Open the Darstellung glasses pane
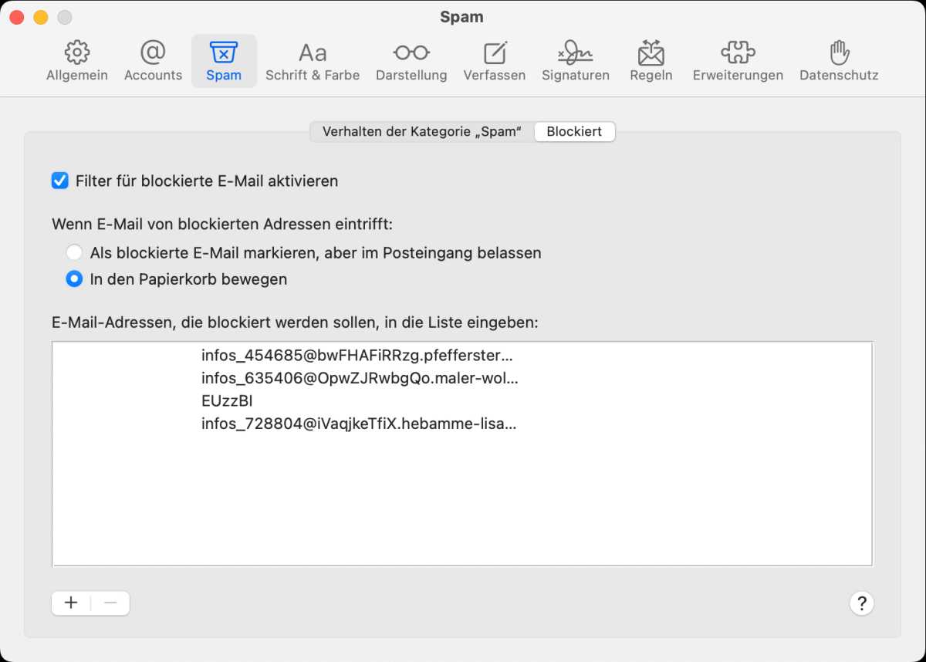The image size is (926, 662). coord(411,61)
